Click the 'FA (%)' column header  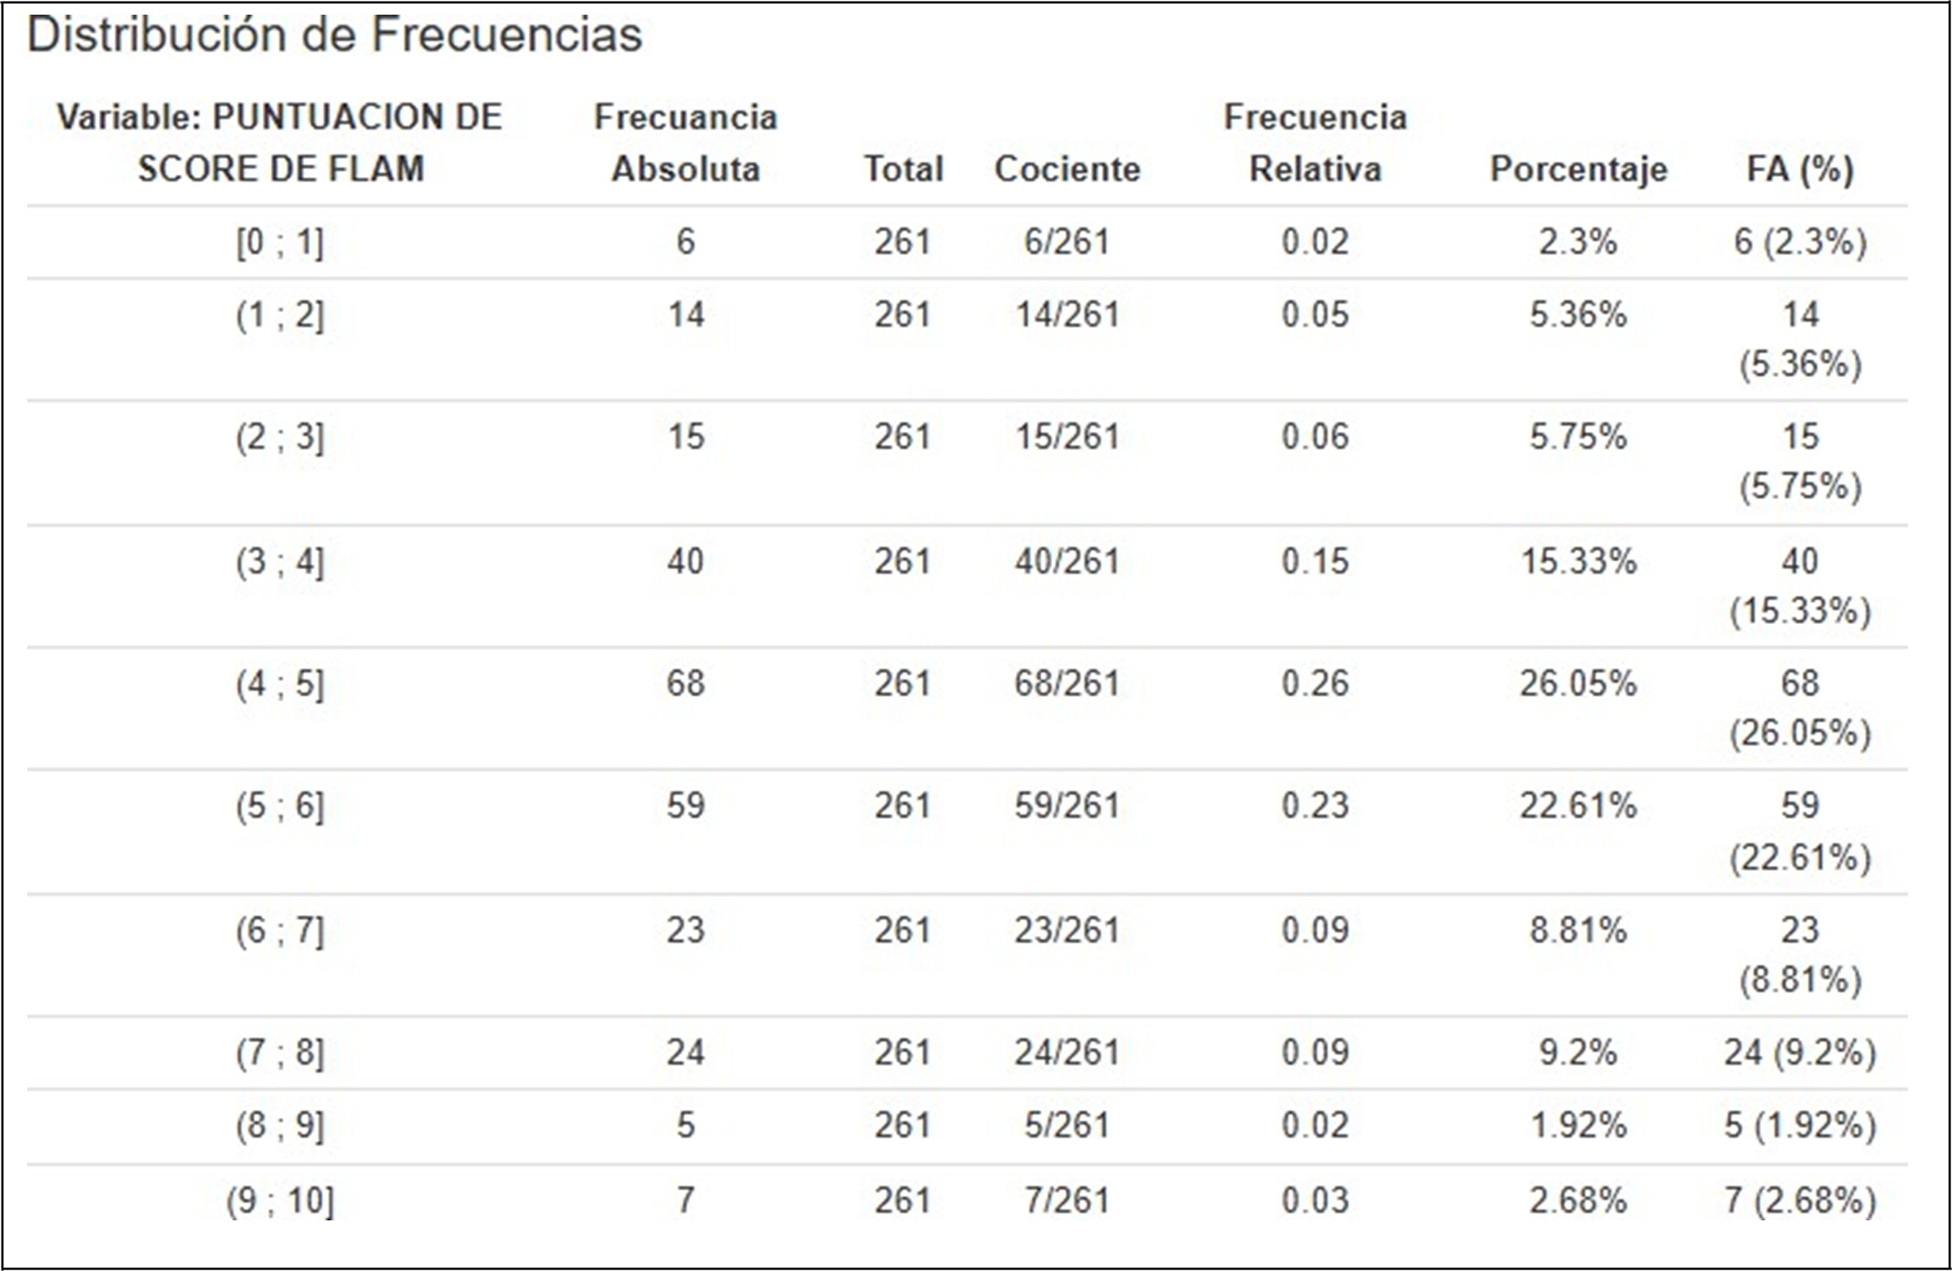pyautogui.click(x=1799, y=169)
